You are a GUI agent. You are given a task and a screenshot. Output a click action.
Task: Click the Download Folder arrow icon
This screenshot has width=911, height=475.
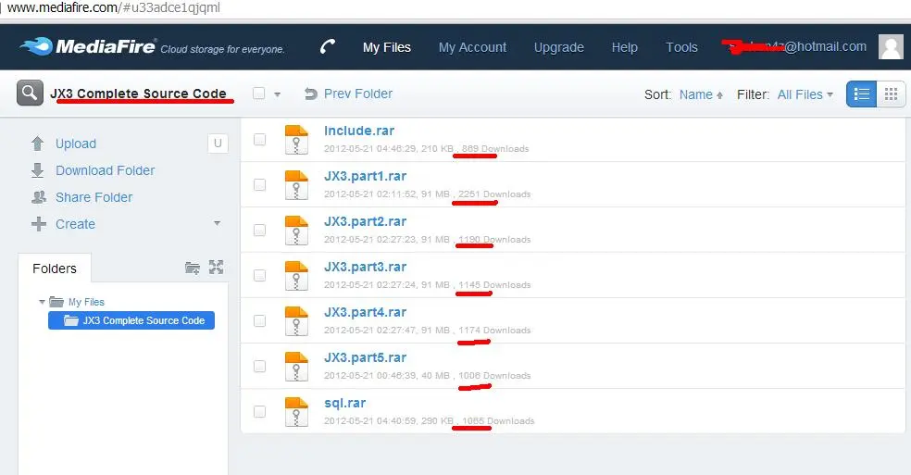[38, 170]
